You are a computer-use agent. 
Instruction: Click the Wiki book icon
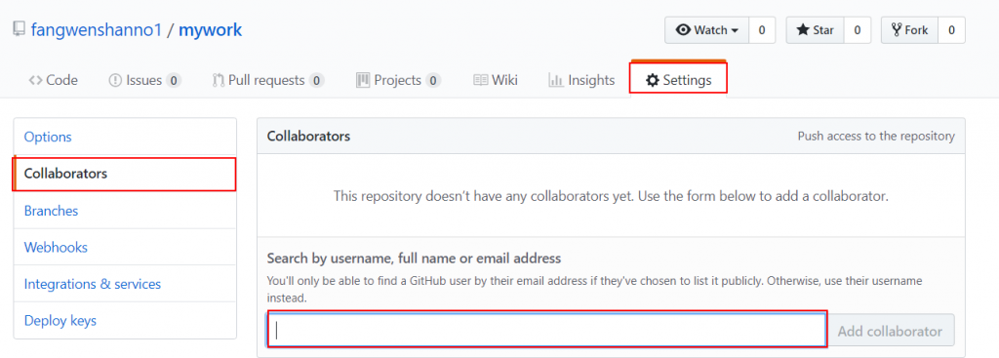[480, 80]
